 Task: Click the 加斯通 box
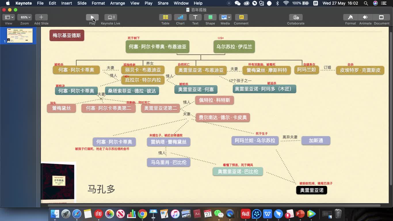coord(316,140)
